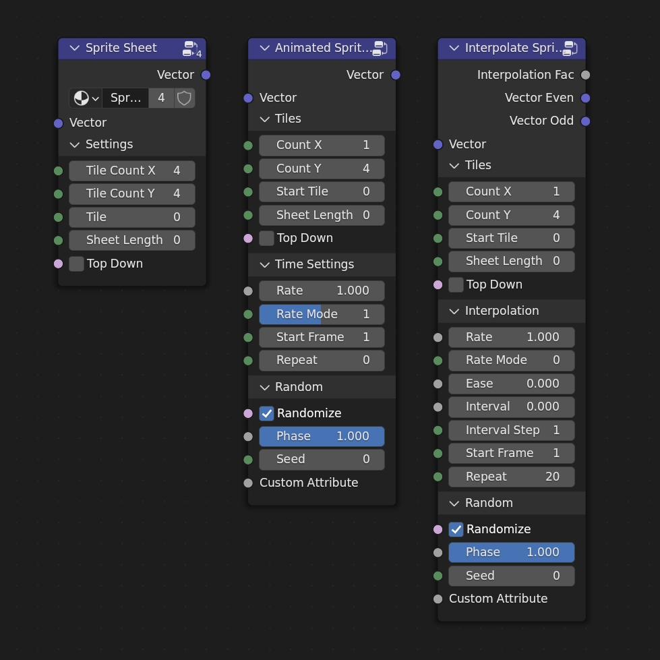
Task: Collapse the Tiles panel in Animated Sprite
Action: tap(265, 119)
